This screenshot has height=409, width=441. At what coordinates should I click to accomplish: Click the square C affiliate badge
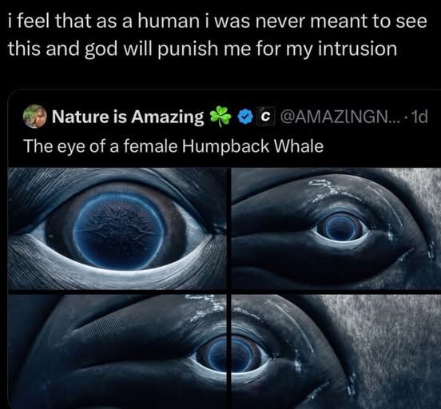pyautogui.click(x=264, y=116)
